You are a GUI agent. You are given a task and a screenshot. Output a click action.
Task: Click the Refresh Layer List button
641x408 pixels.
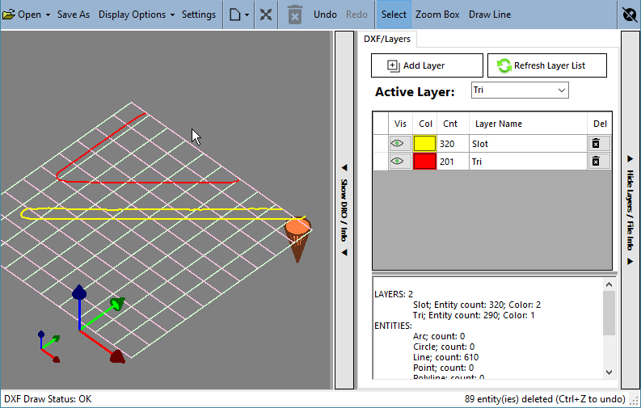[x=547, y=65]
